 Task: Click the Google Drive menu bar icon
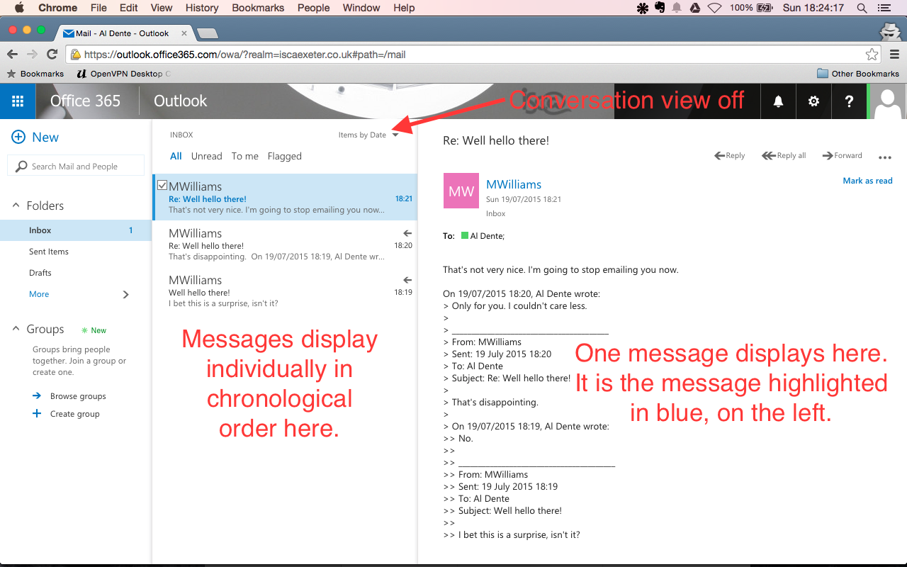point(695,8)
